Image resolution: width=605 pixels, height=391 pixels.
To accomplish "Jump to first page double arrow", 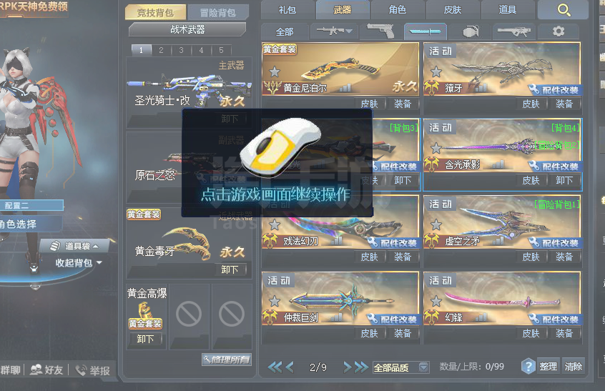I will tap(275, 367).
